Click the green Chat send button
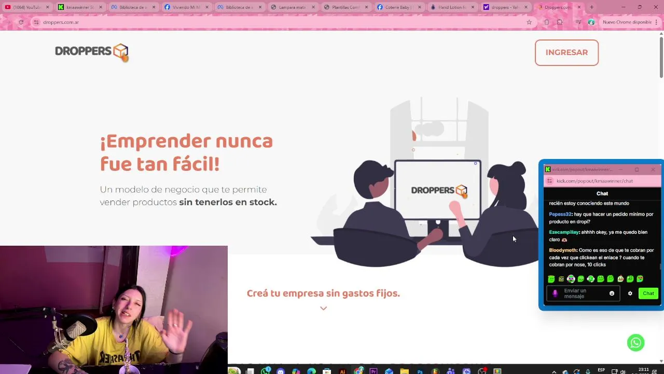The width and height of the screenshot is (664, 374). tap(648, 293)
